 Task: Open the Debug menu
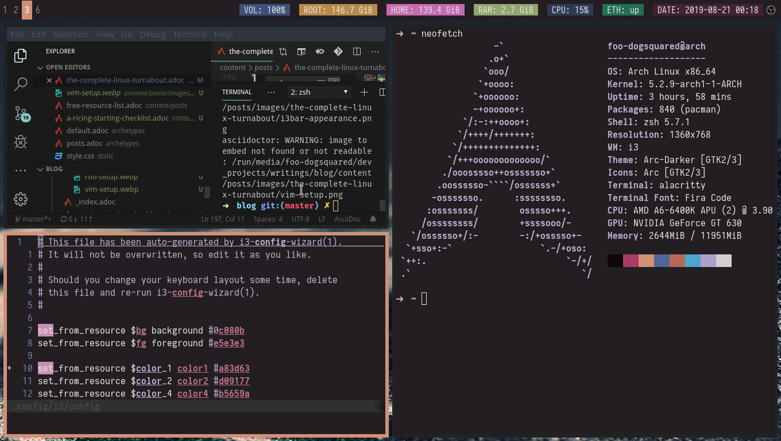[153, 34]
